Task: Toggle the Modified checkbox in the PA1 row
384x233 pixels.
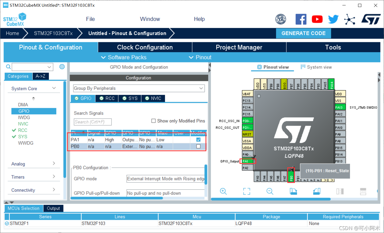Action: pyautogui.click(x=198, y=140)
